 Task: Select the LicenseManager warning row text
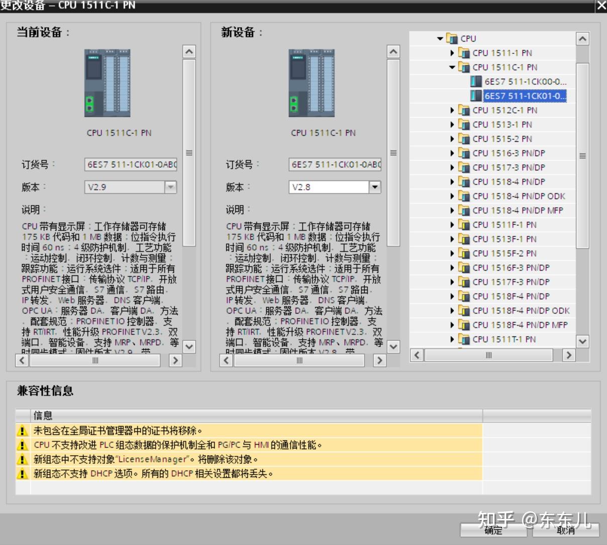tap(146, 459)
